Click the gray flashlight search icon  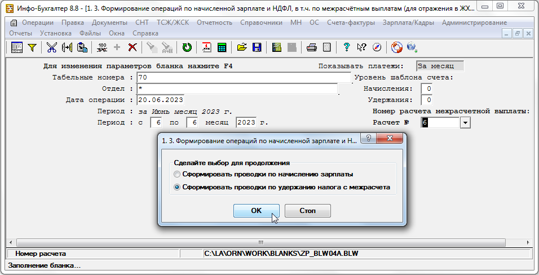coord(152,47)
